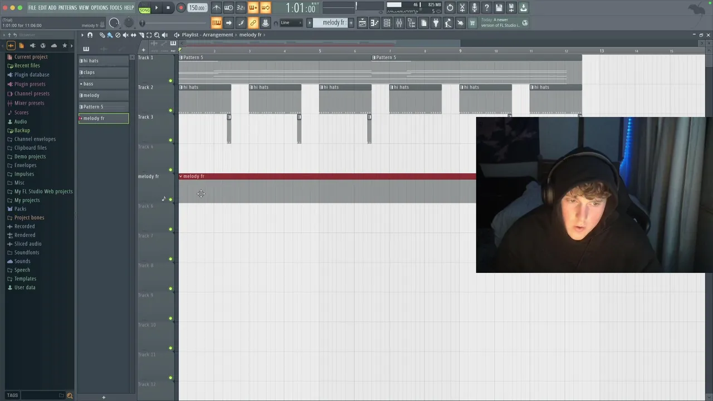
Task: Open the TOOLS menu
Action: click(115, 8)
